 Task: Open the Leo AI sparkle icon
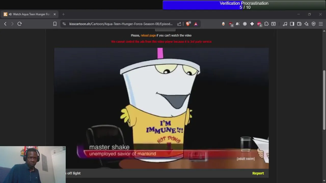[x=306, y=24]
